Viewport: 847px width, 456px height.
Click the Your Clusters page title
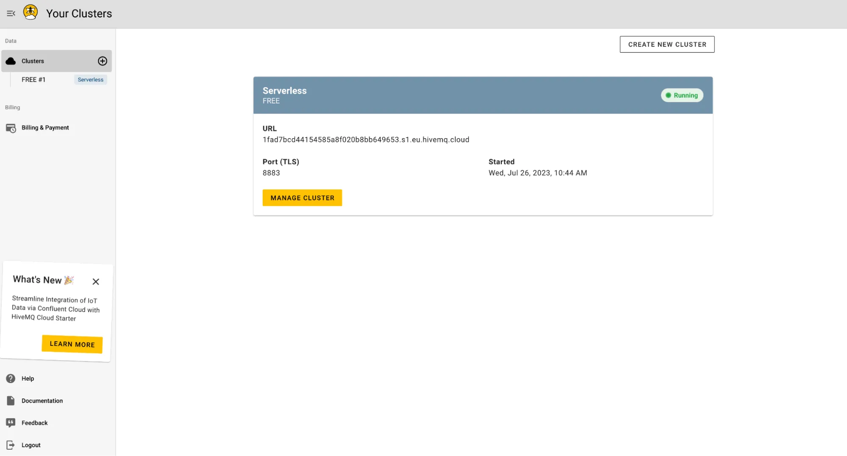[79, 14]
